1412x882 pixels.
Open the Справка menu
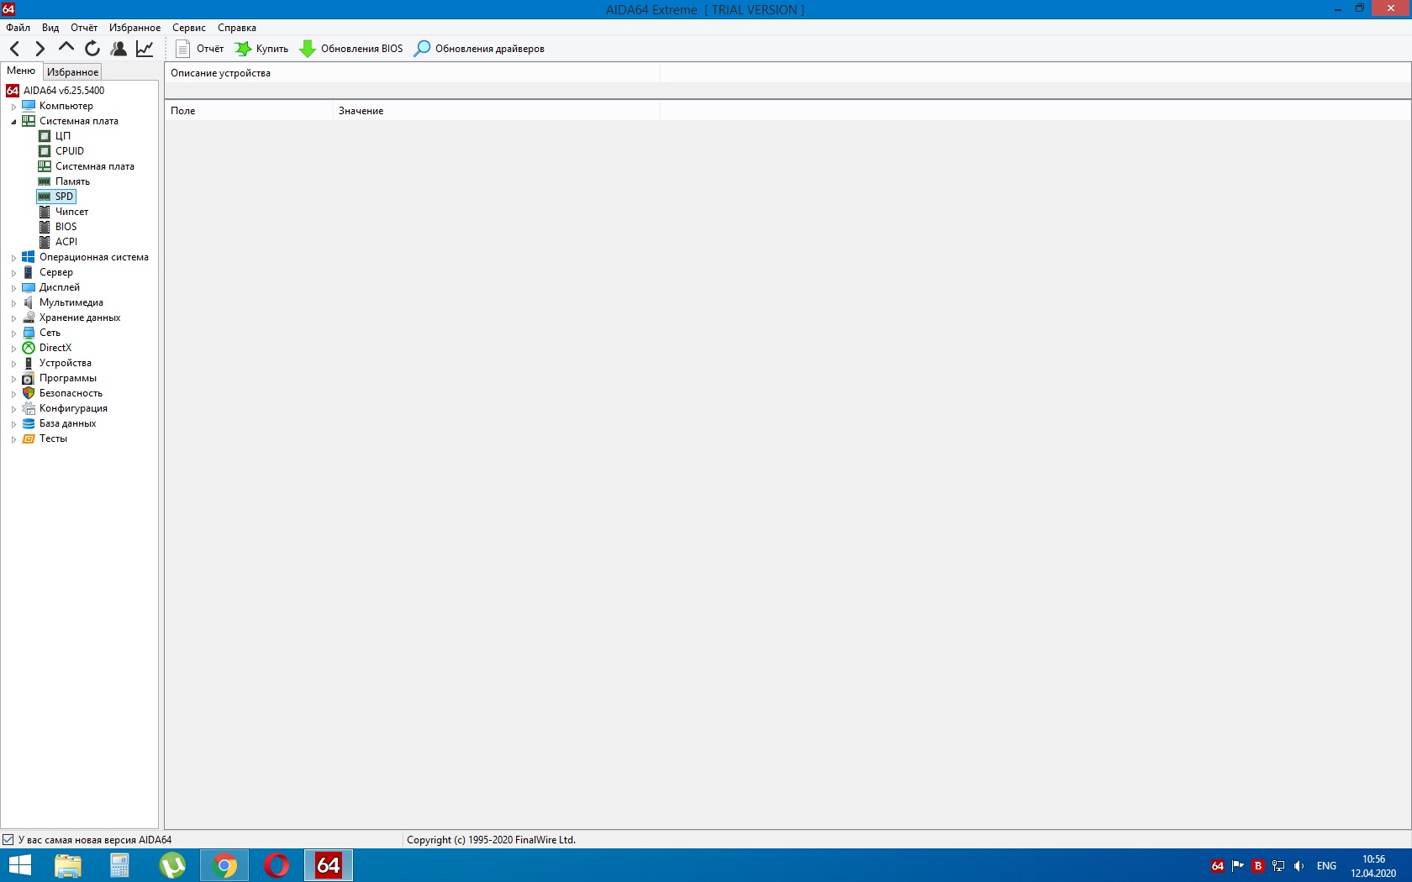(237, 28)
